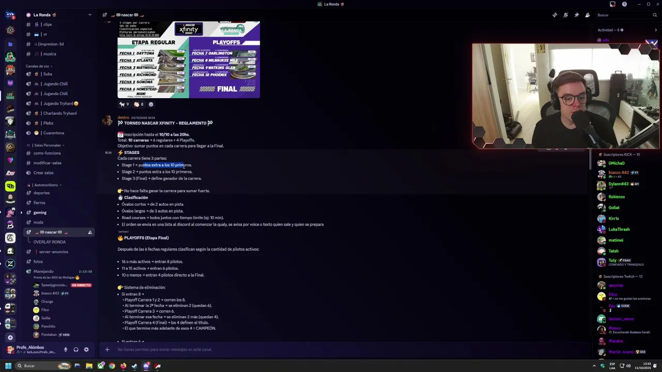This screenshot has width=662, height=372.
Task: Open the vr text channel
Action: click(x=59, y=34)
